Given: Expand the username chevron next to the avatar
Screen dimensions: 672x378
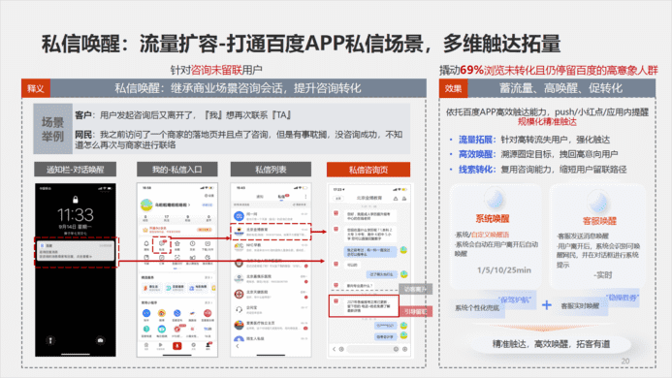Looking at the screenshot, I should [189, 205].
